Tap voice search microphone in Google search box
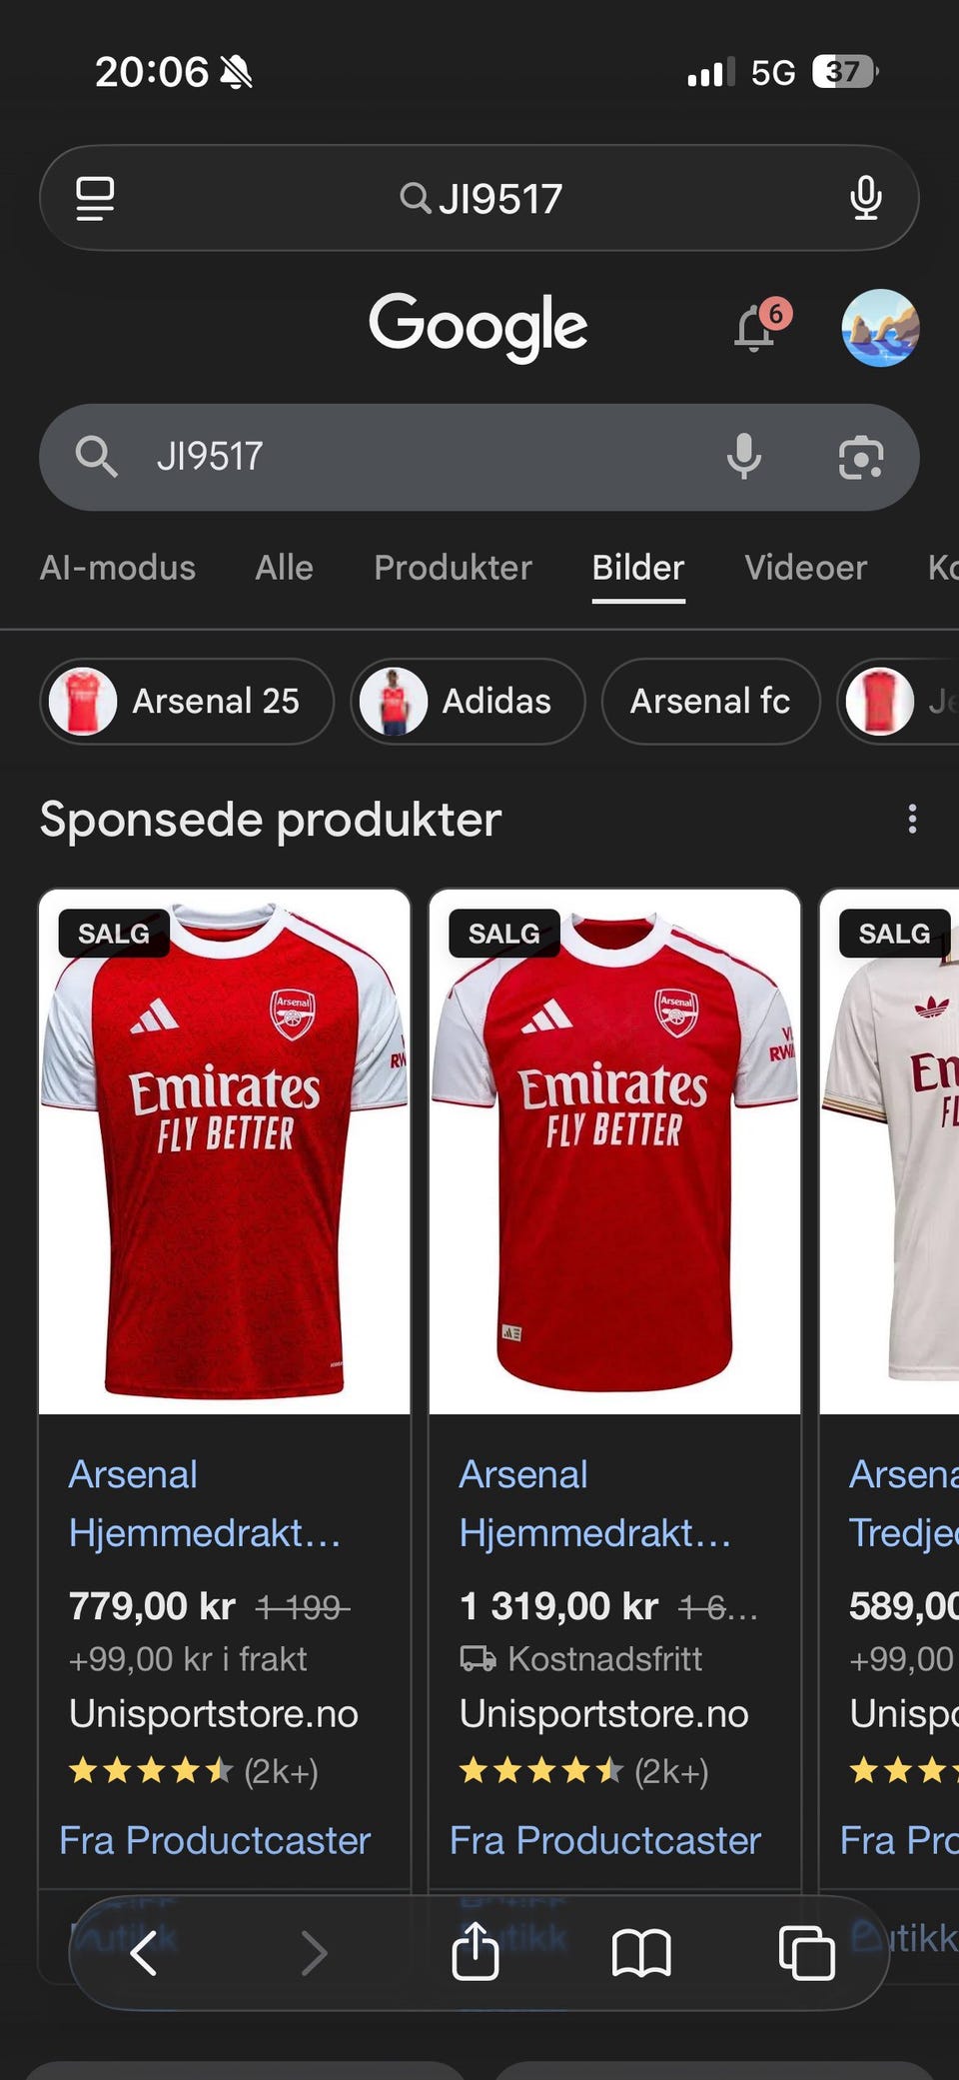 (x=743, y=457)
